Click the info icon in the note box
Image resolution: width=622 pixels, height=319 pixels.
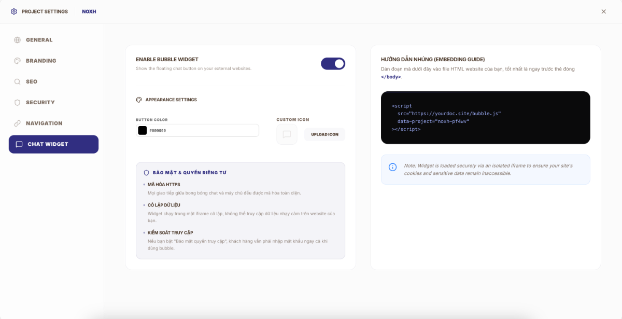[393, 167]
